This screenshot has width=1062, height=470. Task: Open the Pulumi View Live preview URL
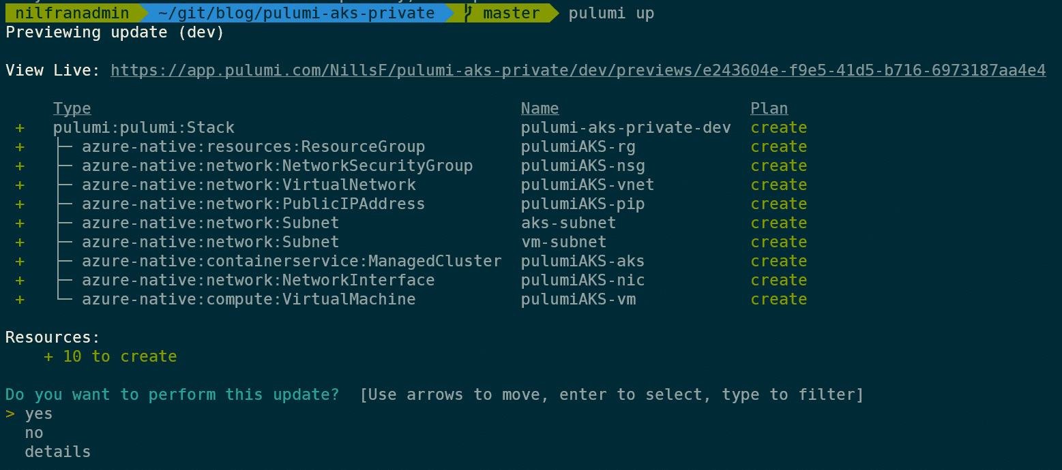click(x=578, y=70)
